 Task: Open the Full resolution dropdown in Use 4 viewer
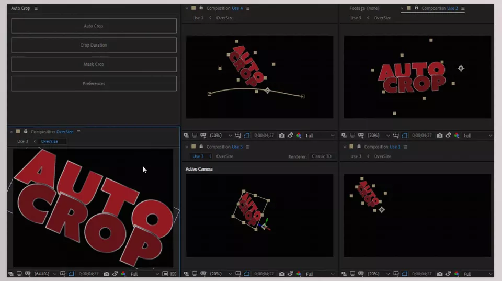320,136
